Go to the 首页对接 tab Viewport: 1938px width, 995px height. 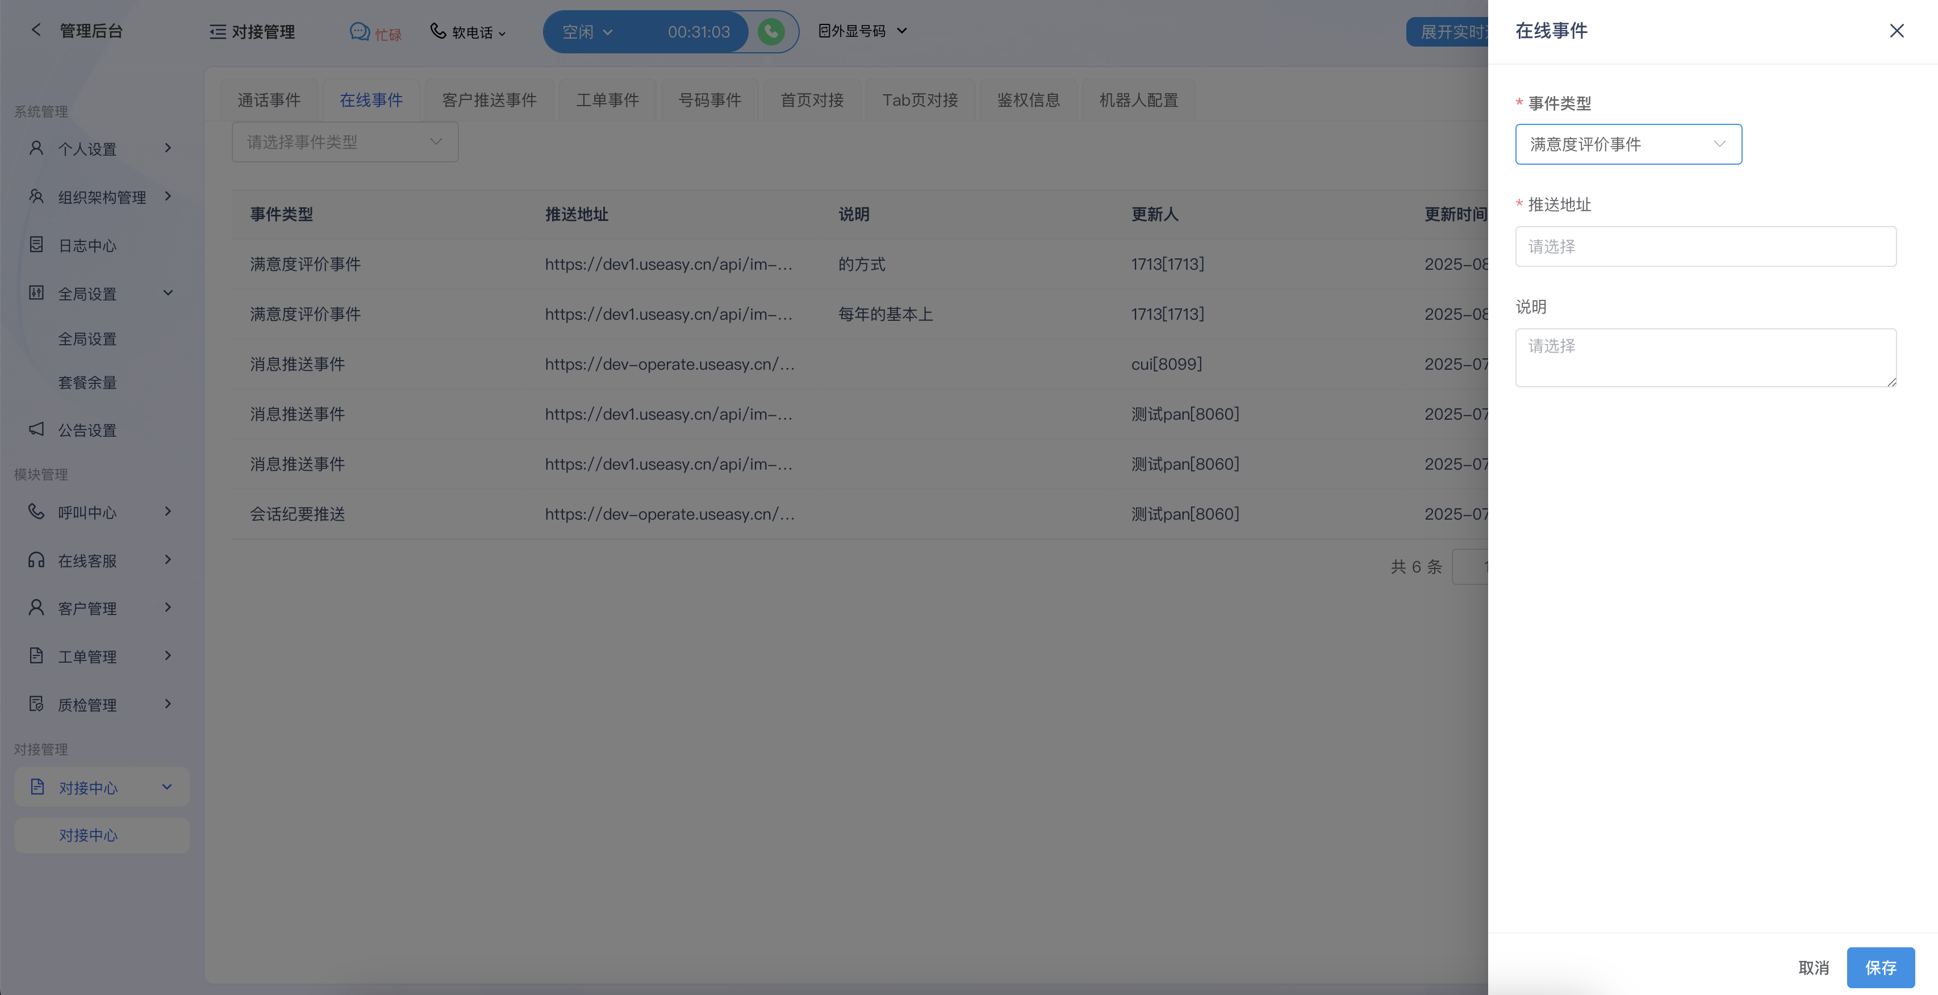coord(812,99)
